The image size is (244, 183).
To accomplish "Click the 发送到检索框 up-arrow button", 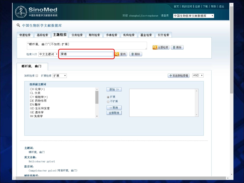I will coord(179,75).
